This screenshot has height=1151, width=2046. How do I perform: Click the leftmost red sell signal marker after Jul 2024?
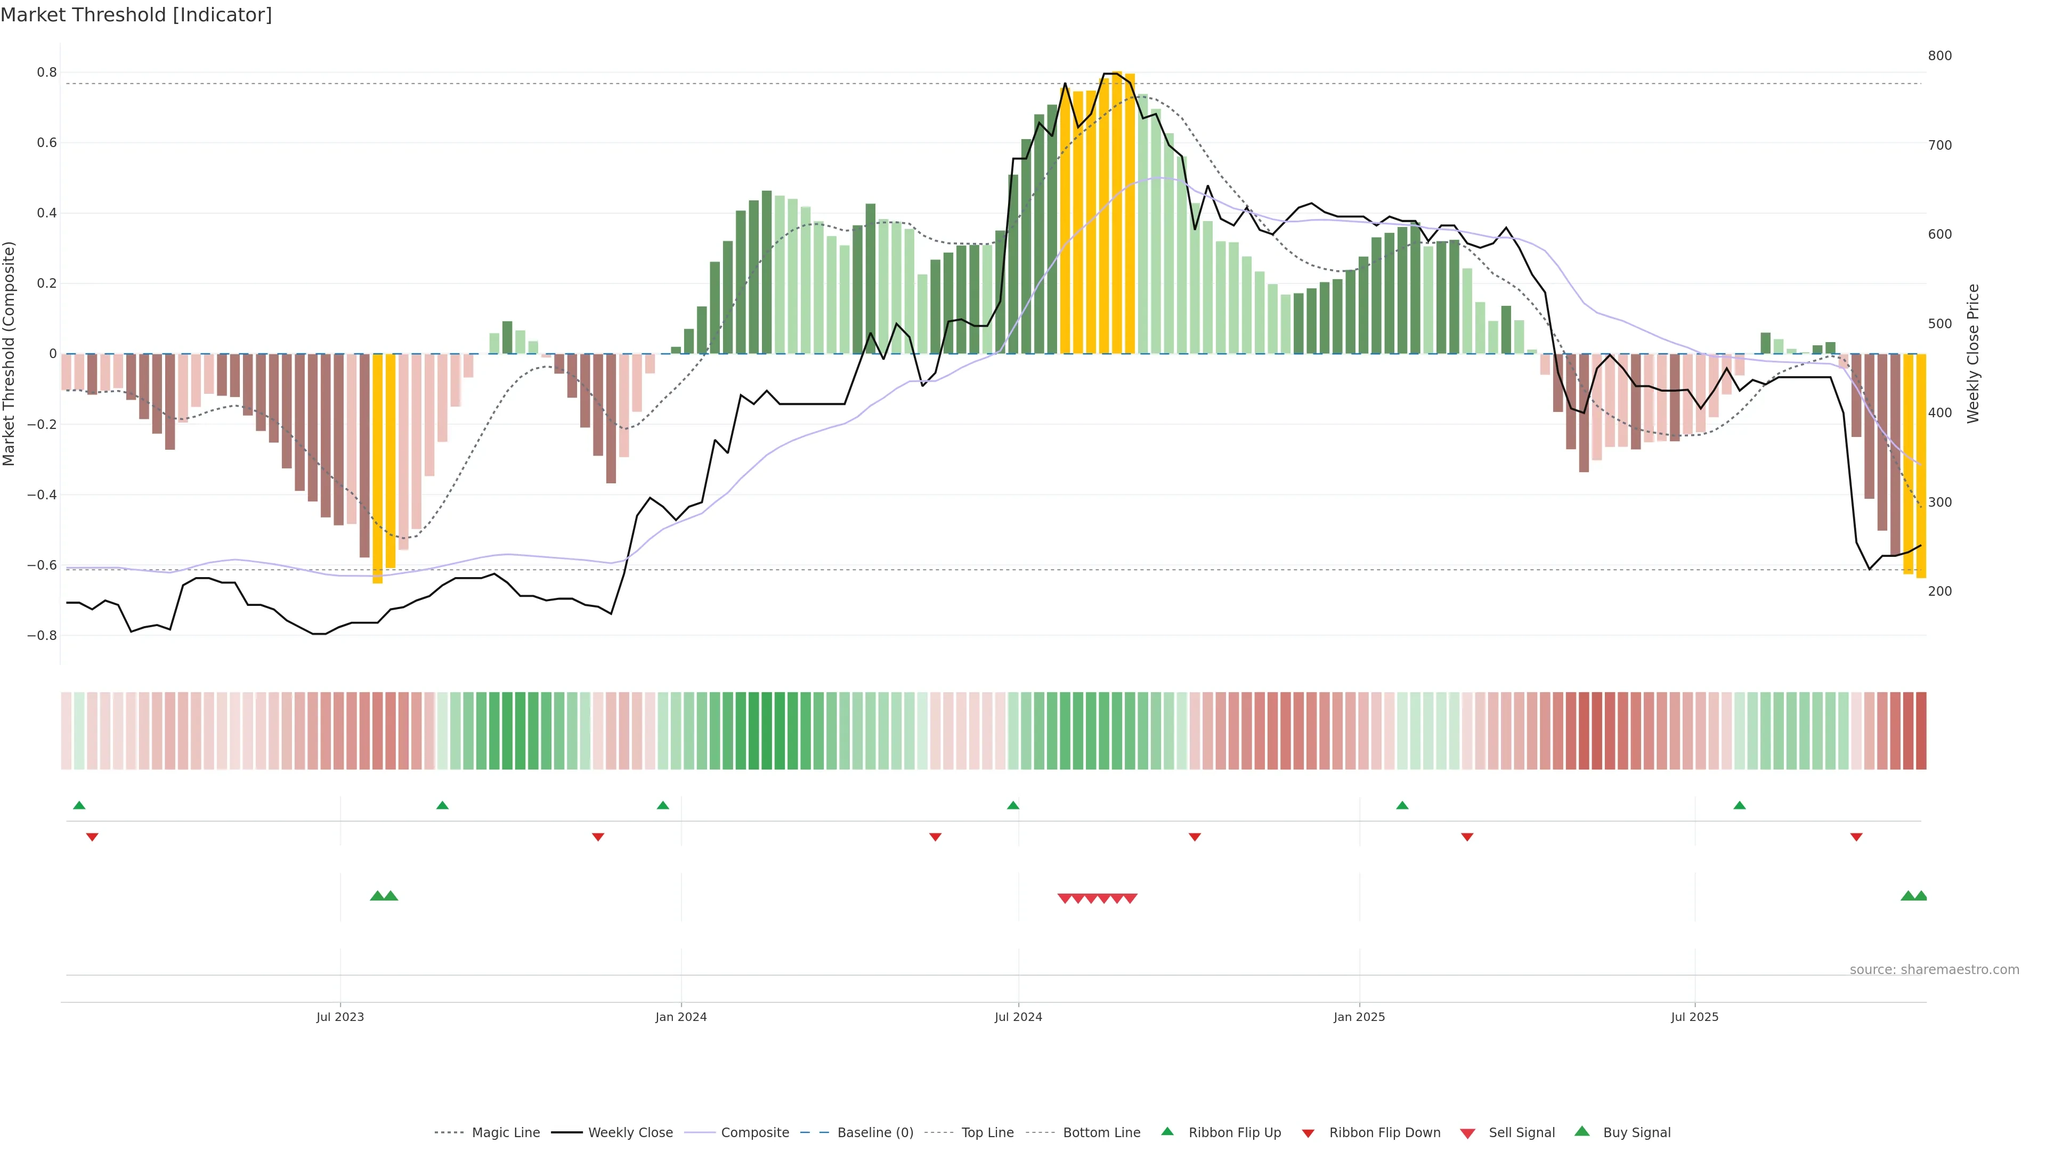click(1065, 898)
